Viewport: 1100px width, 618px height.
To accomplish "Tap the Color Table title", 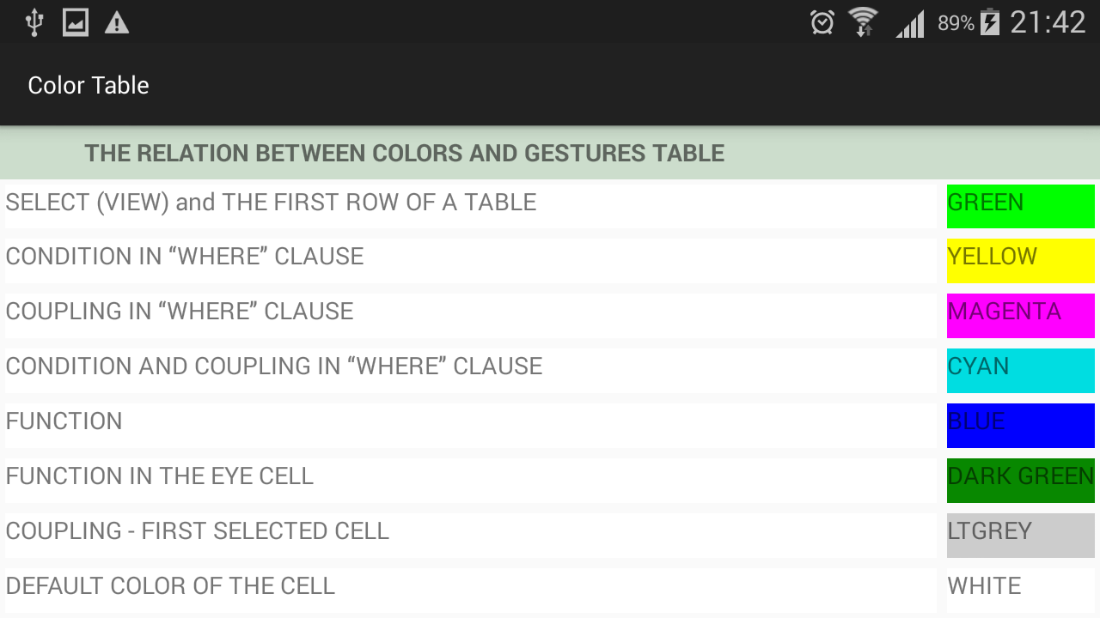I will pos(89,85).
